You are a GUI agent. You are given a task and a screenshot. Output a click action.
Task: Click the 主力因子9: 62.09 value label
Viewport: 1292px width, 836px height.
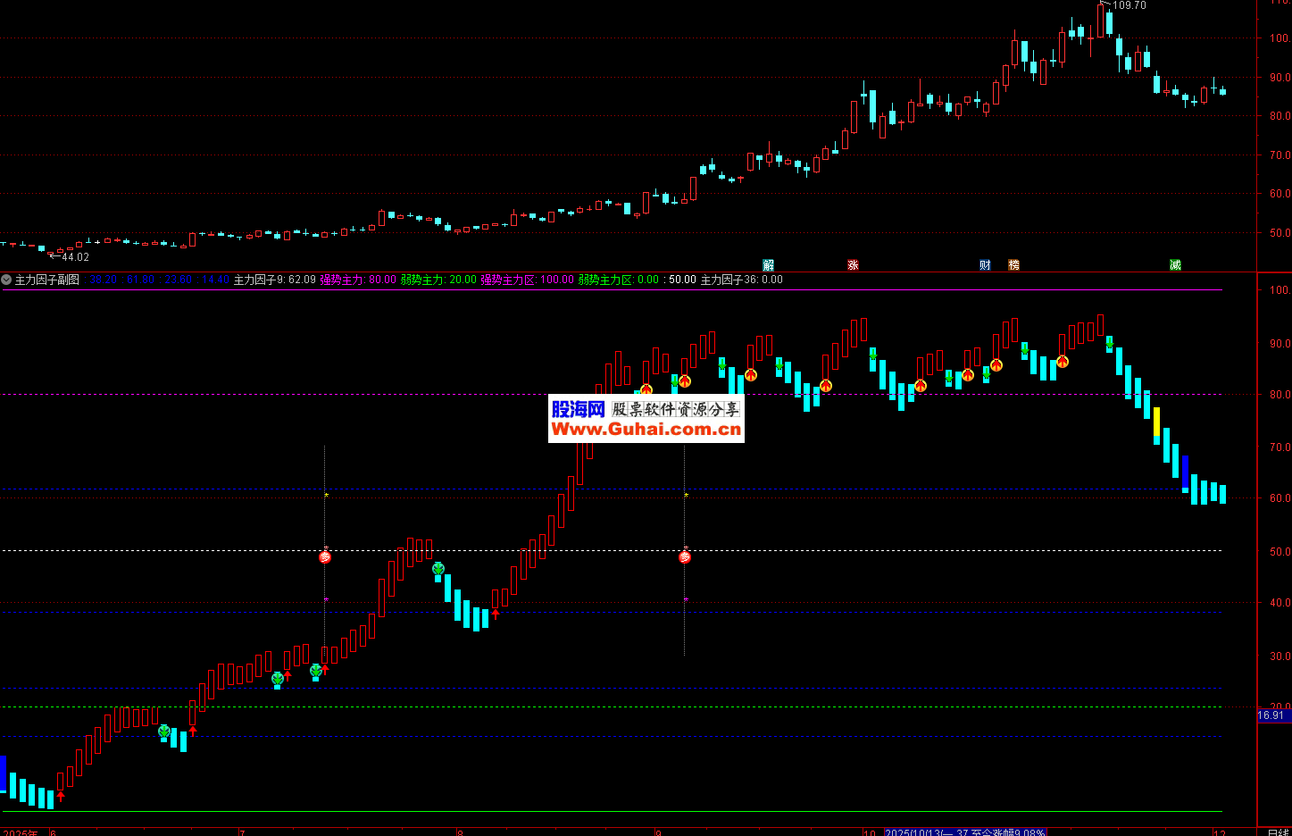(274, 280)
